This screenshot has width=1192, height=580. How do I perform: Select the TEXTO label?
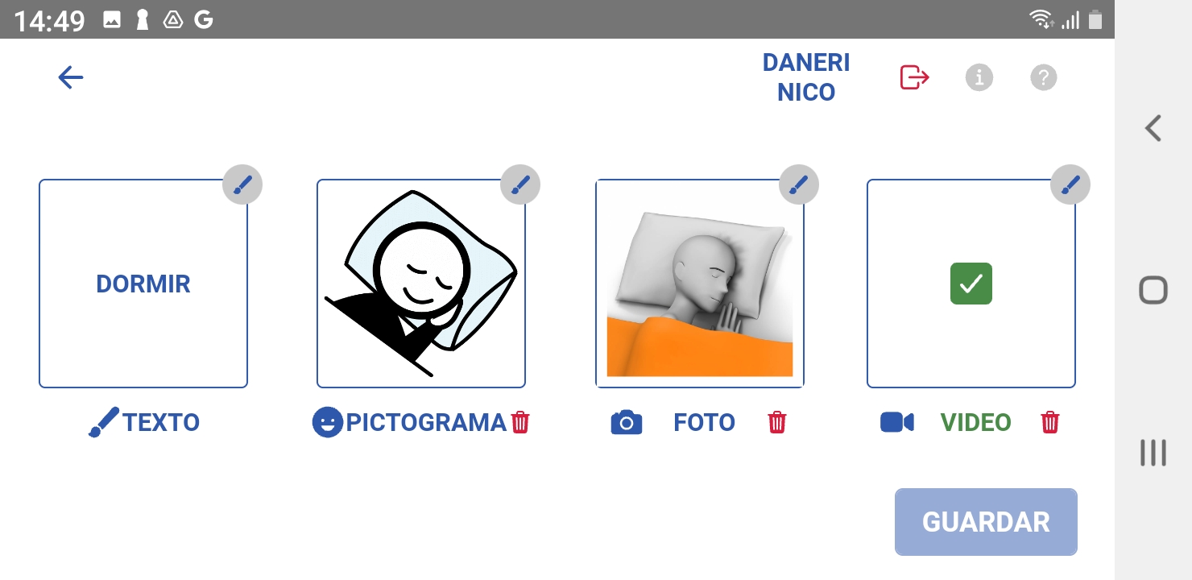click(161, 422)
